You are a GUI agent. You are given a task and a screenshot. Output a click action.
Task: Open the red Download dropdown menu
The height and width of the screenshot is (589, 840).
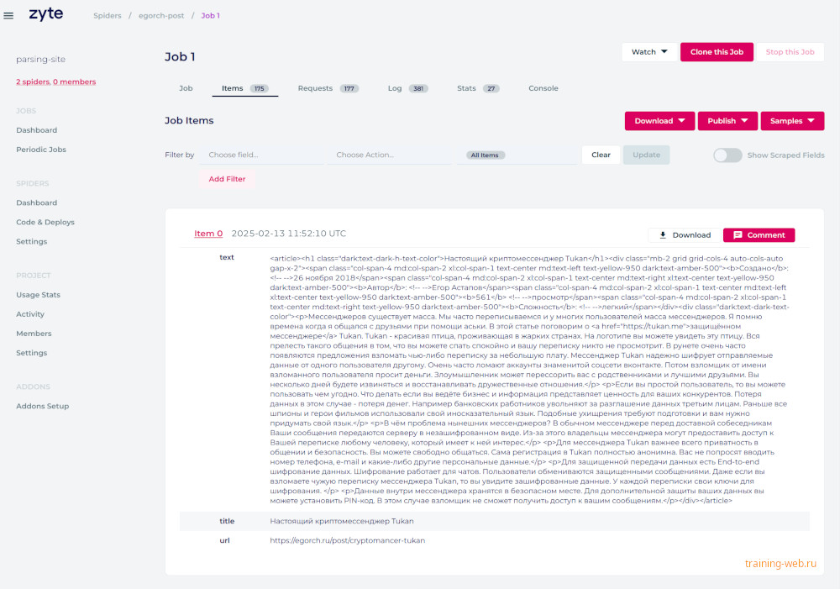659,121
